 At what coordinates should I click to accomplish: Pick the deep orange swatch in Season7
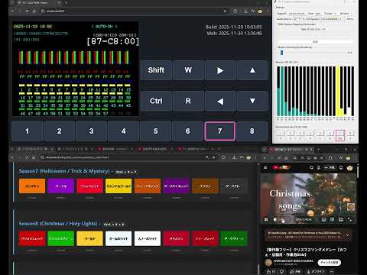(148, 186)
